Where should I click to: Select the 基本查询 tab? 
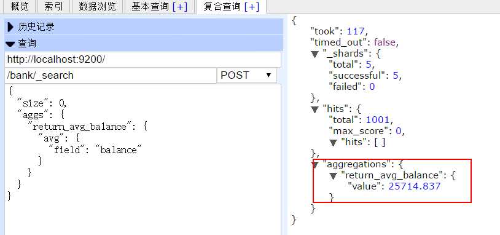pos(150,6)
